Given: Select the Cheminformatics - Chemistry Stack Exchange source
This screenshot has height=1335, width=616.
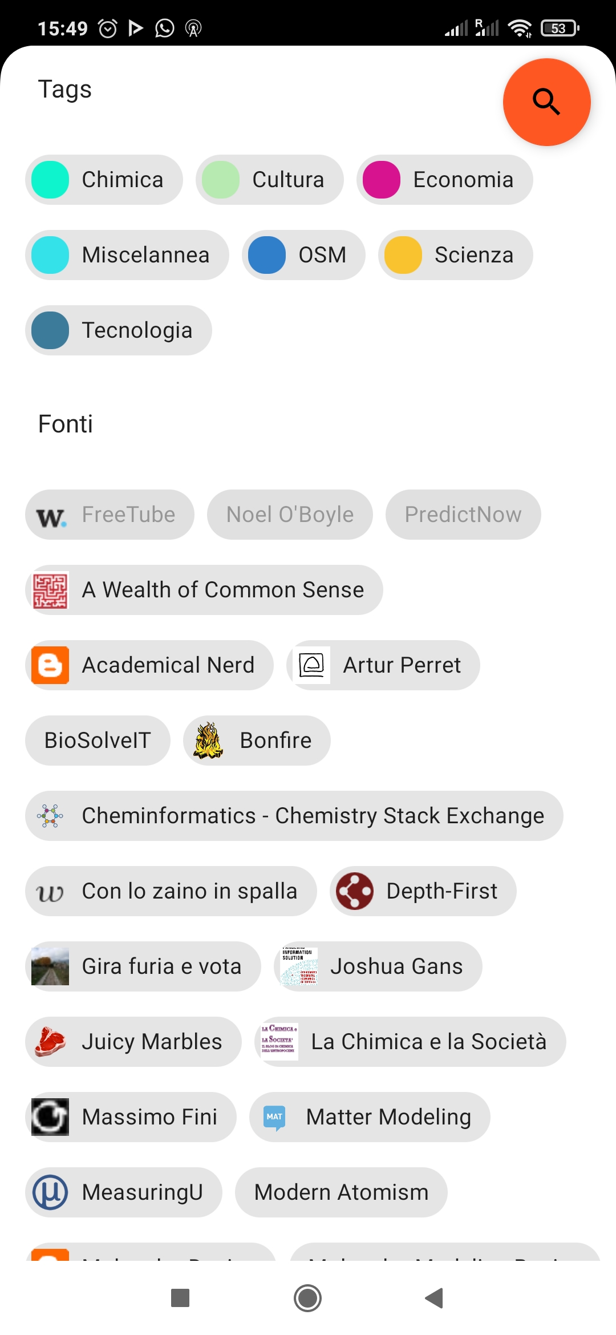Looking at the screenshot, I should click(x=294, y=816).
